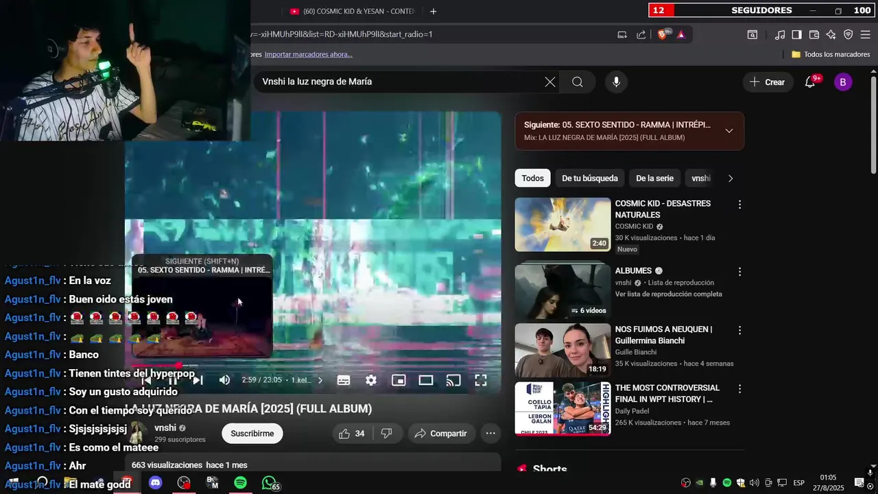This screenshot has width=878, height=494.
Task: Click Importar marcadores ahora link
Action: (x=308, y=54)
